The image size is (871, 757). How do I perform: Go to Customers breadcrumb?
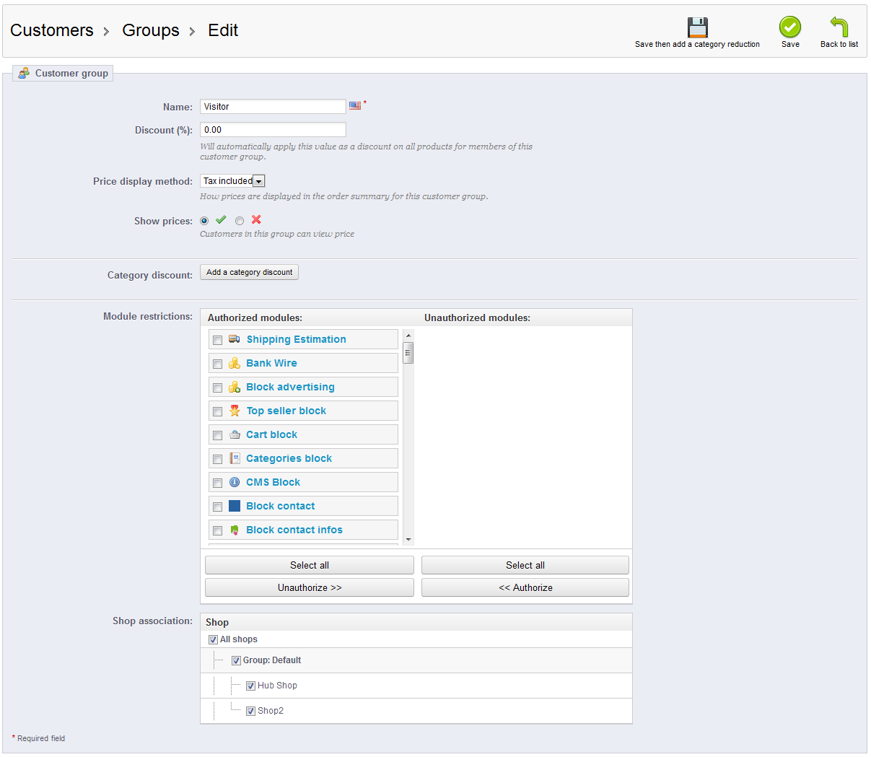pos(52,30)
